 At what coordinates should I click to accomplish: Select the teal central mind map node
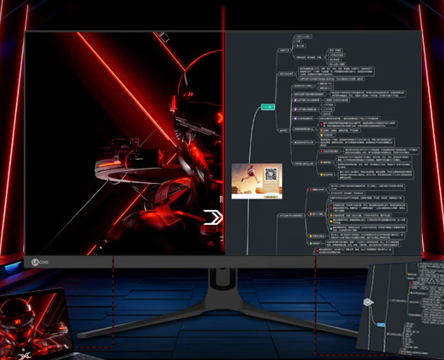click(x=268, y=107)
